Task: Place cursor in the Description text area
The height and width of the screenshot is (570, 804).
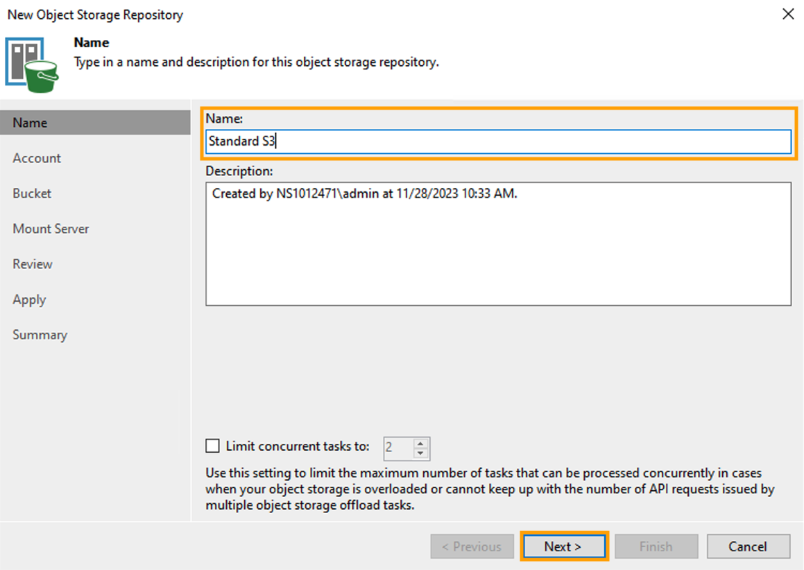Action: point(498,243)
